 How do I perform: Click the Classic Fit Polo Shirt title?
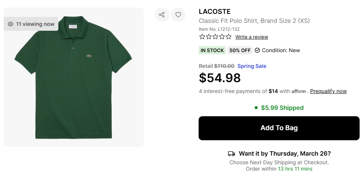point(254,21)
